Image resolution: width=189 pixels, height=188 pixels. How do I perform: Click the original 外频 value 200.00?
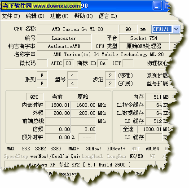point(84,113)
